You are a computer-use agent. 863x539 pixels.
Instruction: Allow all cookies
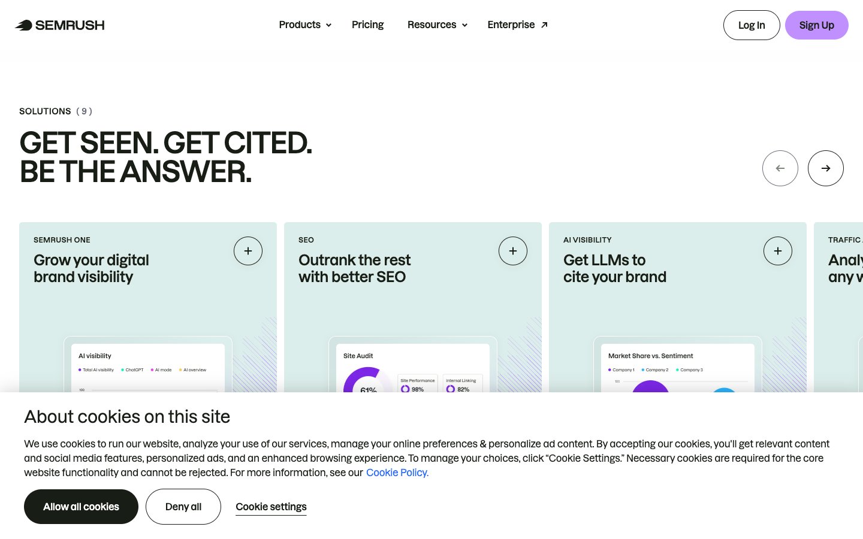coord(81,507)
